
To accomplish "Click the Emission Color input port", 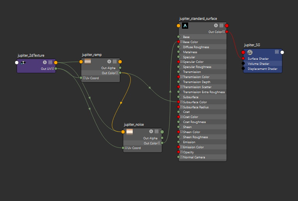I will [178, 147].
